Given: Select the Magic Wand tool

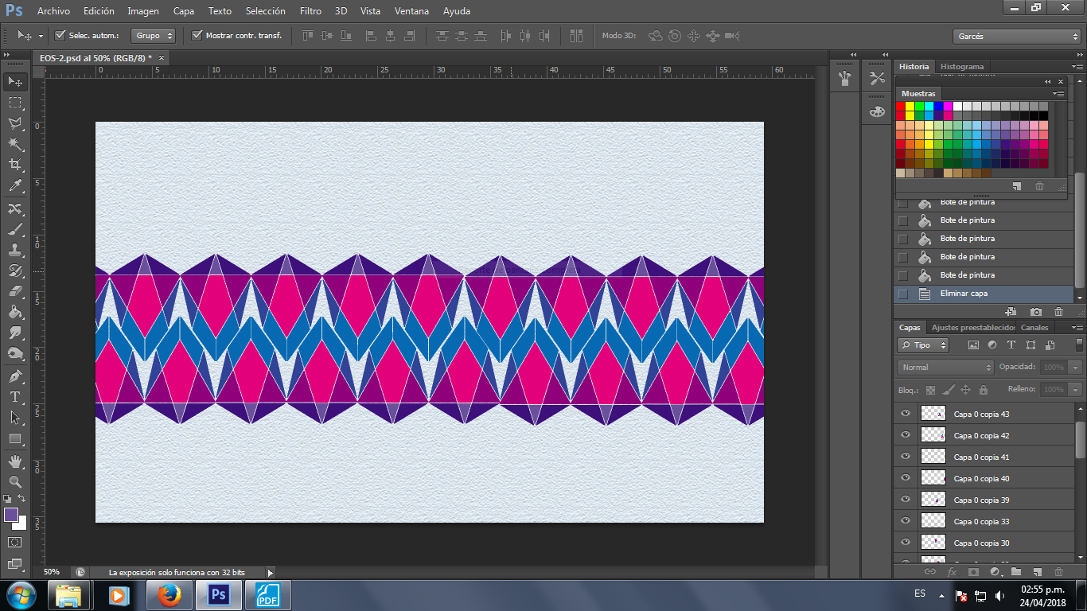Looking at the screenshot, I should (x=15, y=144).
